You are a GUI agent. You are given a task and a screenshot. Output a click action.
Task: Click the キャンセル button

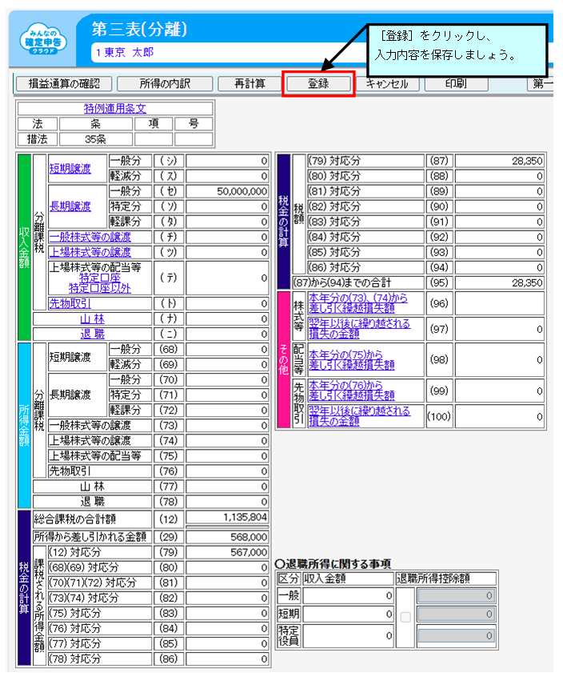tap(387, 83)
